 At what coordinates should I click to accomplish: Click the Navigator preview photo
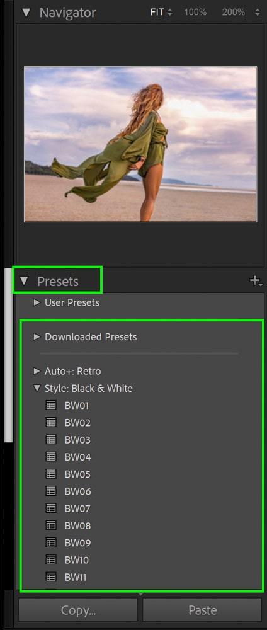(140, 144)
